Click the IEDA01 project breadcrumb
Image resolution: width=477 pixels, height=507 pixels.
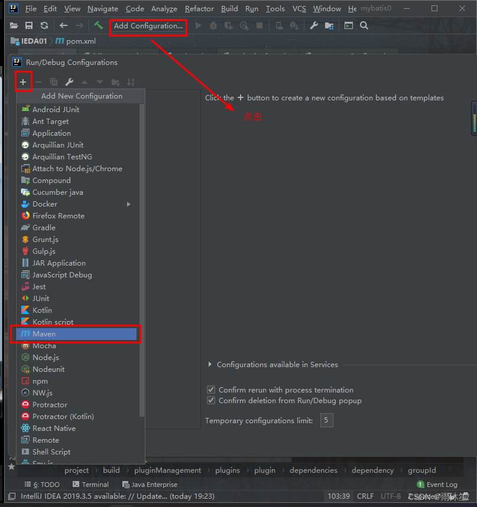pos(29,41)
